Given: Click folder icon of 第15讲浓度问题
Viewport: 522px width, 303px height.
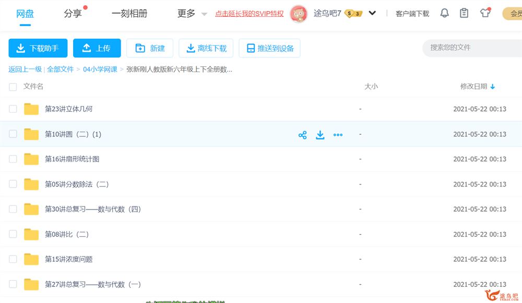Looking at the screenshot, I should pyautogui.click(x=31, y=259).
